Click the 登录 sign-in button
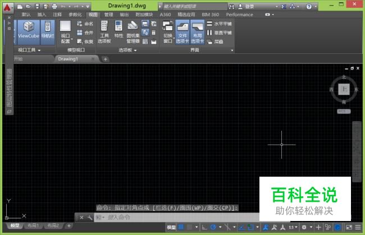 249,6
